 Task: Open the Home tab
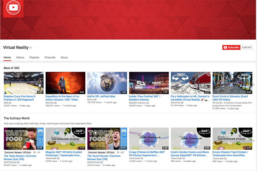tap(7, 58)
